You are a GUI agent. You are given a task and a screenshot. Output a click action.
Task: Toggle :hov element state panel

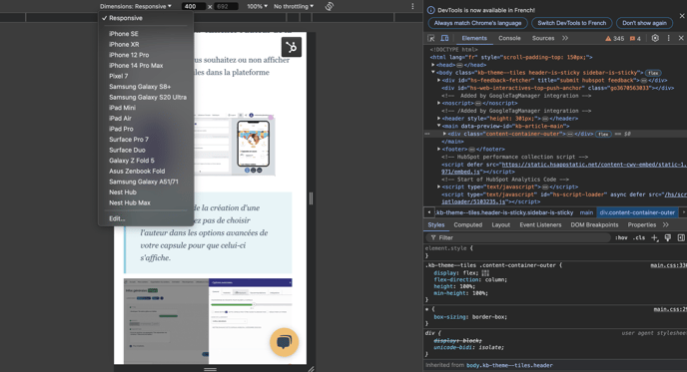point(621,237)
